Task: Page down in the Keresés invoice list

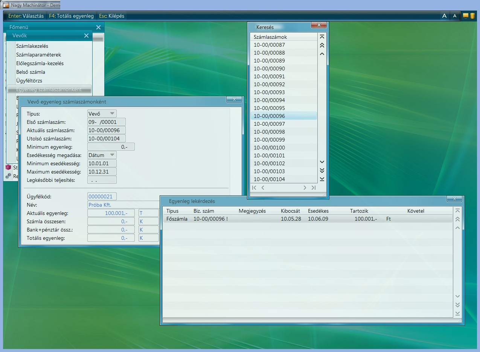Action: pyautogui.click(x=322, y=171)
